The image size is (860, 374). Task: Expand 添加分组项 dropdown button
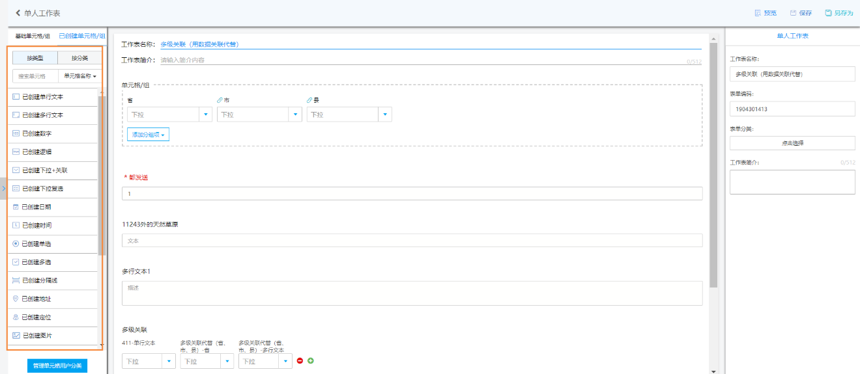pos(148,135)
